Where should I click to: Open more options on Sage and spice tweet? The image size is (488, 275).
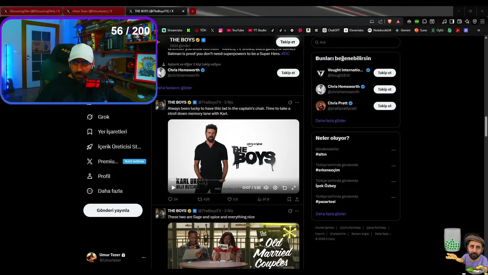(297, 211)
